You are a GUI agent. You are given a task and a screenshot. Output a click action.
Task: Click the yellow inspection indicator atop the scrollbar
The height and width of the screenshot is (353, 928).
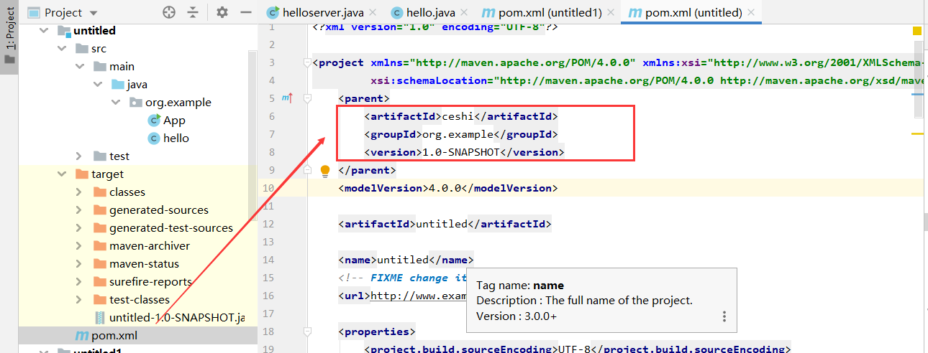(916, 31)
